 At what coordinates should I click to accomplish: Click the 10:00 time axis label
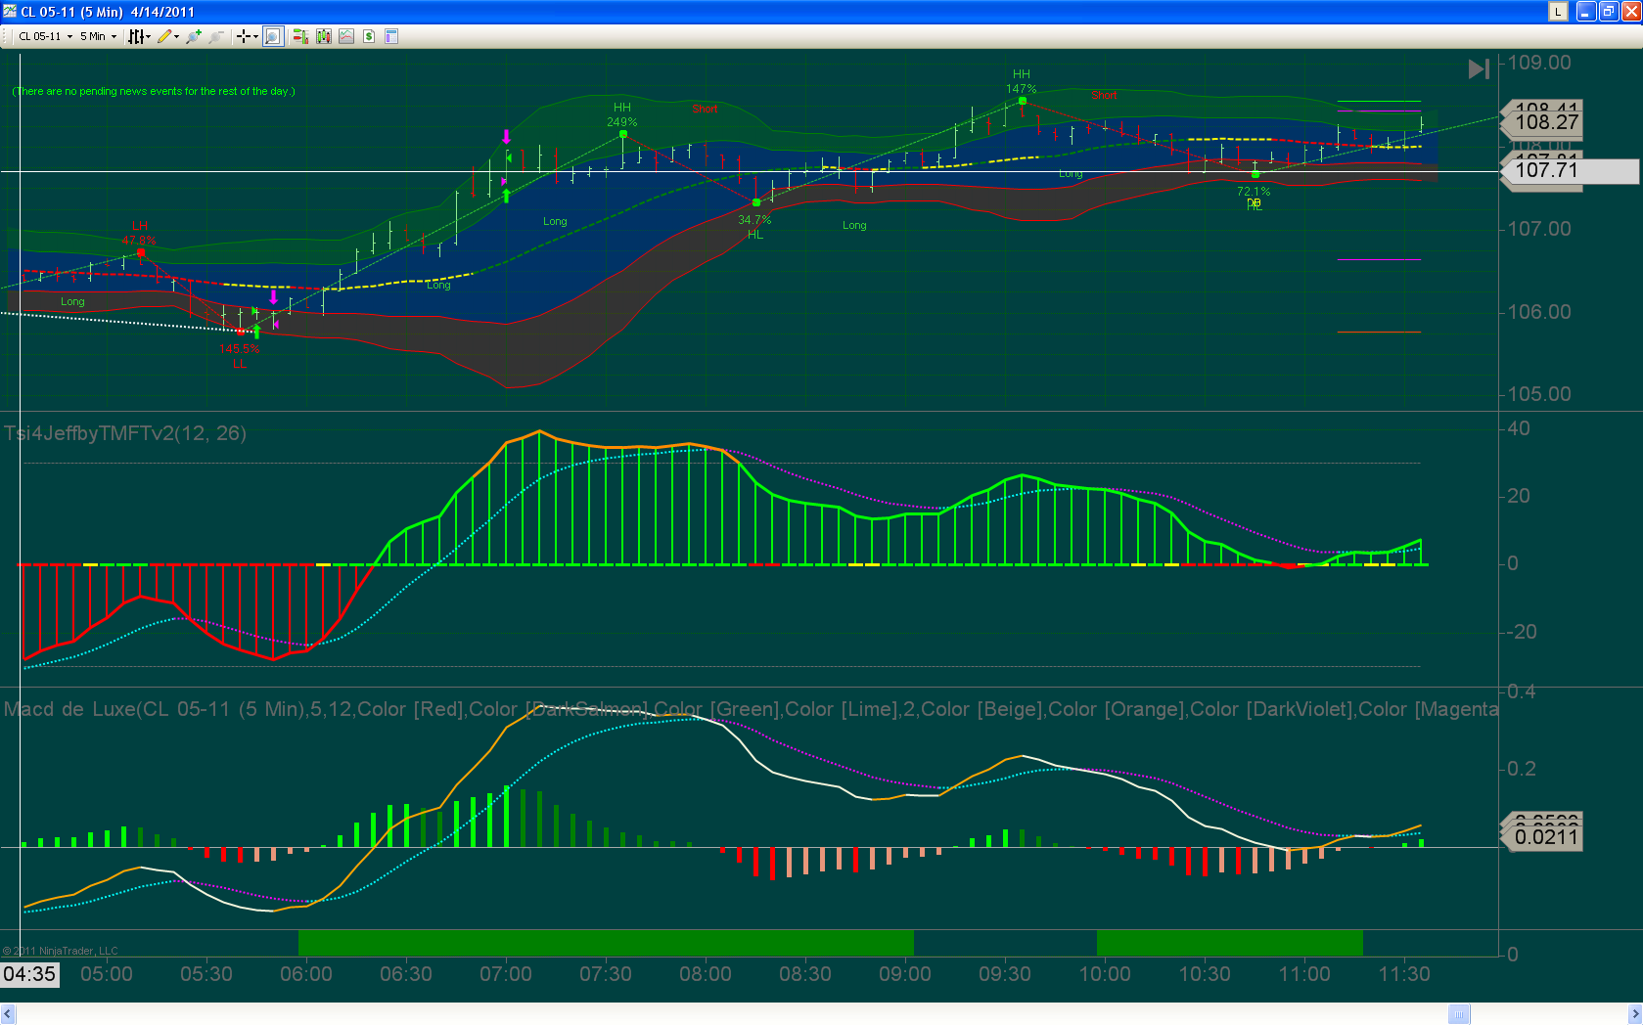coord(1105,974)
